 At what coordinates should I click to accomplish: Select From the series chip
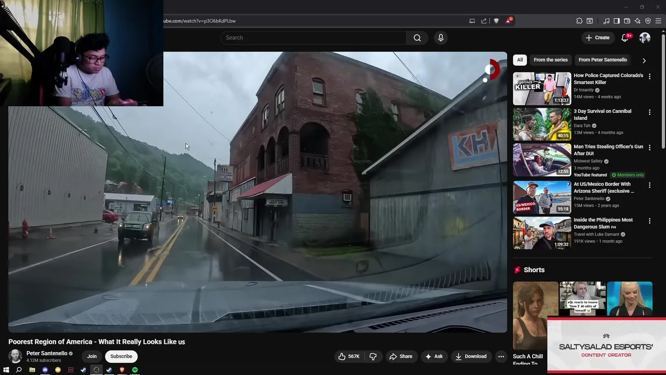[x=550, y=60]
